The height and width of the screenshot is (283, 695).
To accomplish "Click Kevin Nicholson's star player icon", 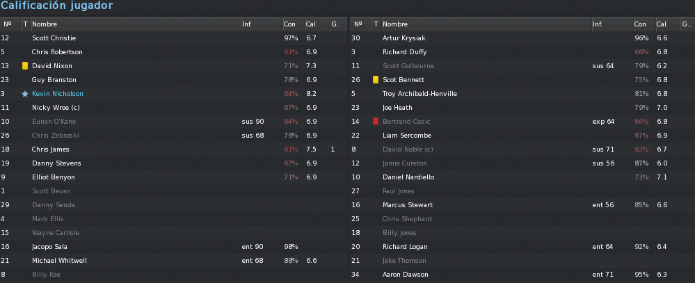I will (25, 94).
